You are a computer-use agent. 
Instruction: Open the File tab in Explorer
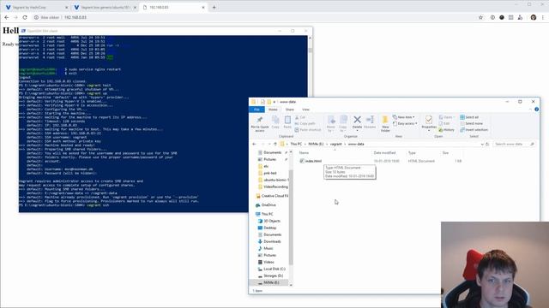256,110
